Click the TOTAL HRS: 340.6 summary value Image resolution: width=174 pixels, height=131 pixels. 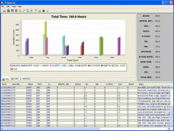point(158,77)
